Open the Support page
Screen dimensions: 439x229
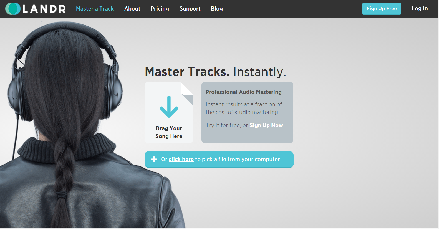coord(190,9)
